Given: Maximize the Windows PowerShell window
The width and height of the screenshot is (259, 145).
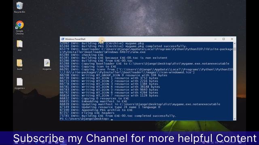Looking at the screenshot, I should (224, 39).
